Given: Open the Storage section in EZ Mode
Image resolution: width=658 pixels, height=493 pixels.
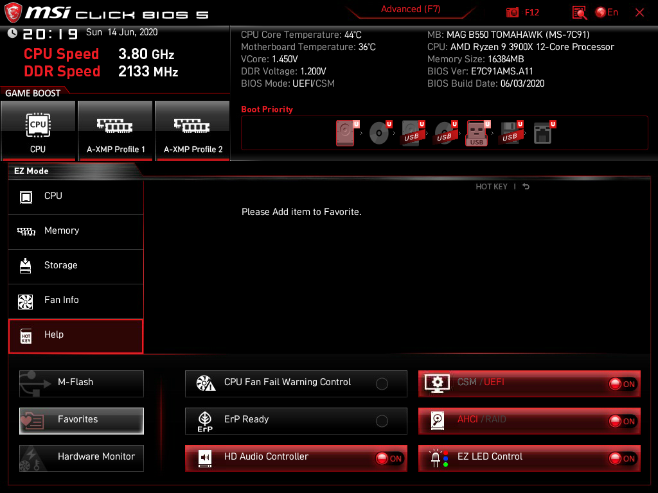Looking at the screenshot, I should point(76,266).
